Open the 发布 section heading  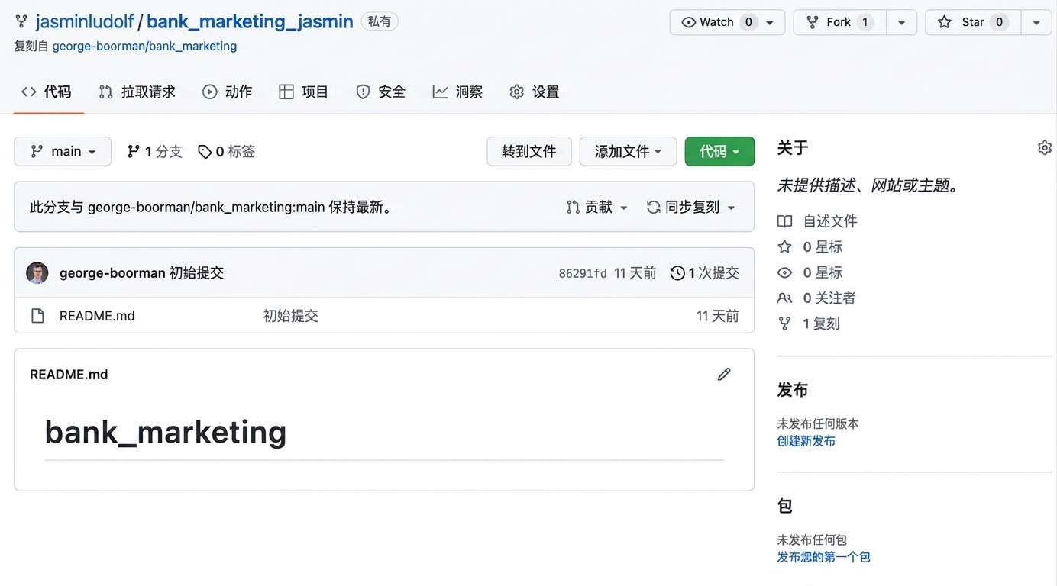click(793, 390)
